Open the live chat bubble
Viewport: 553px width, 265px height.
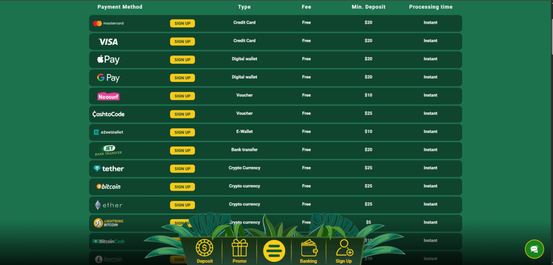[534, 249]
